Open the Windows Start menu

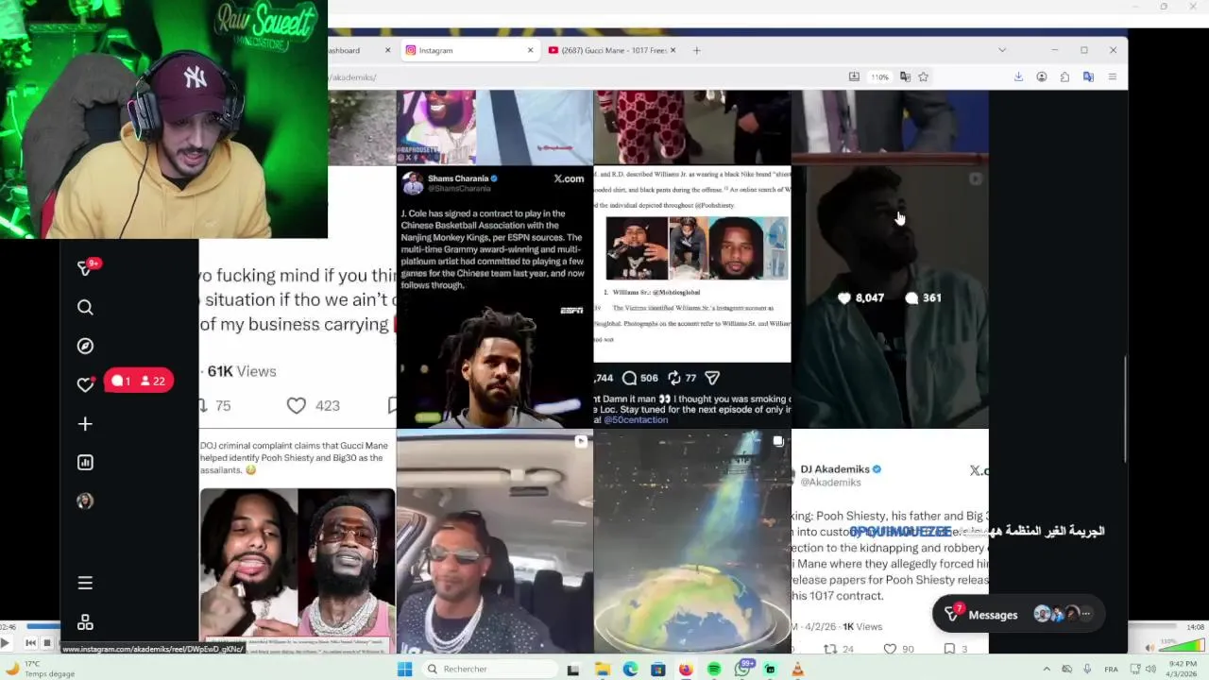(404, 669)
